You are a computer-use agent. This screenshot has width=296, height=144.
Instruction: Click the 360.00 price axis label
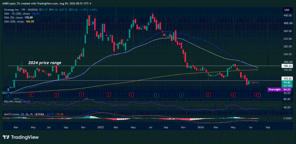point(288,31)
